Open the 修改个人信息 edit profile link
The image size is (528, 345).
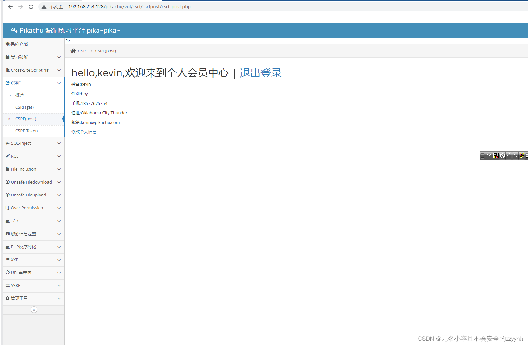coord(84,132)
